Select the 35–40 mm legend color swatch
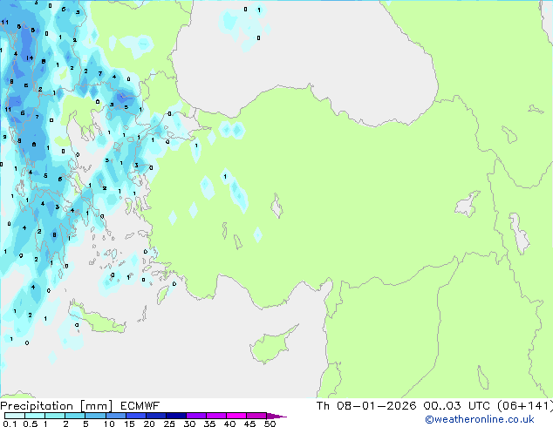553x427 pixels. 216,416
